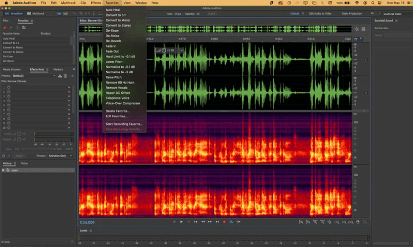Click the red record favorite icon
This screenshot has height=247, width=413.
click(5, 27)
